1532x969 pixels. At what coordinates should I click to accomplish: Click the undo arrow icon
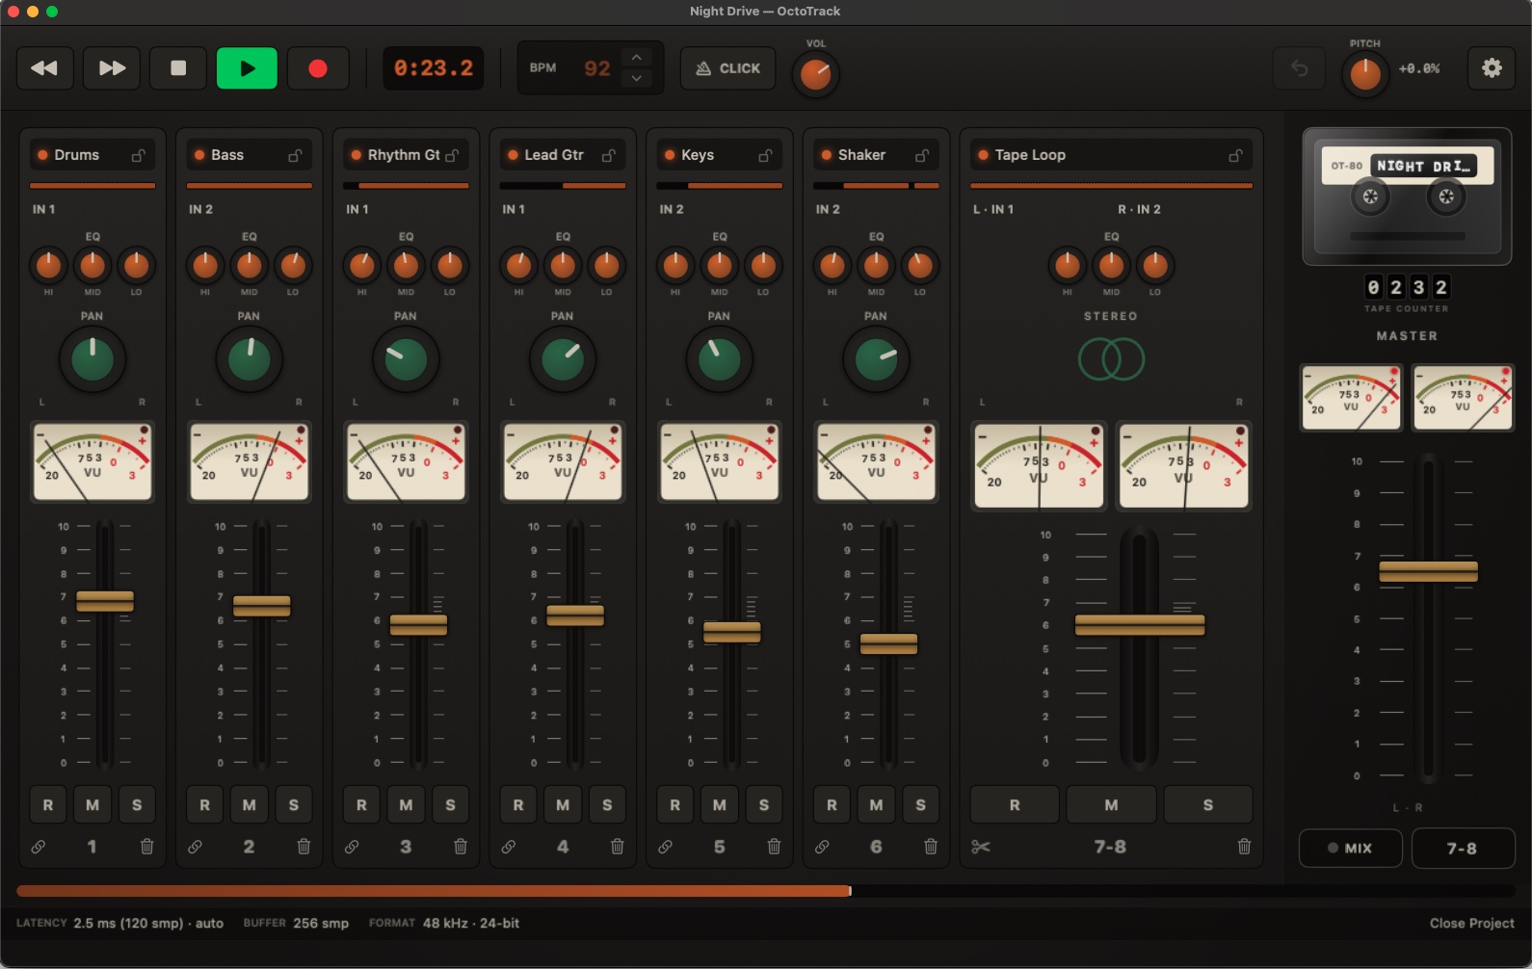pyautogui.click(x=1300, y=68)
